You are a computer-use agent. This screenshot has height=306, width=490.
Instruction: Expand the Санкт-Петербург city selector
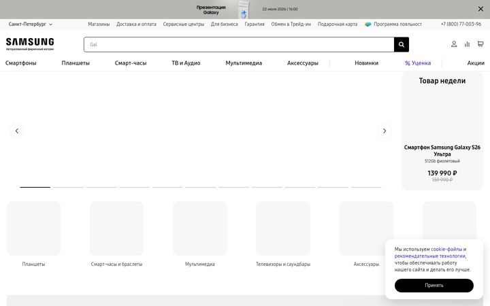pyautogui.click(x=31, y=24)
